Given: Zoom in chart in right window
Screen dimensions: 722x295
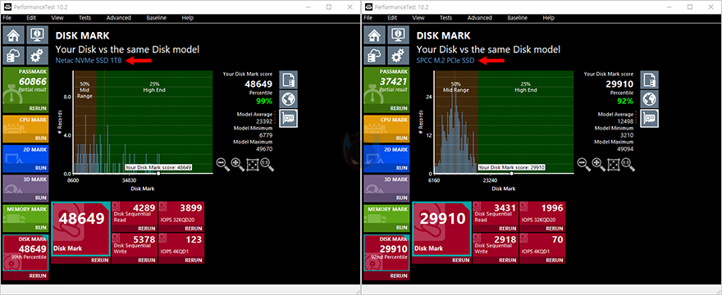Looking at the screenshot, I should pyautogui.click(x=599, y=164).
